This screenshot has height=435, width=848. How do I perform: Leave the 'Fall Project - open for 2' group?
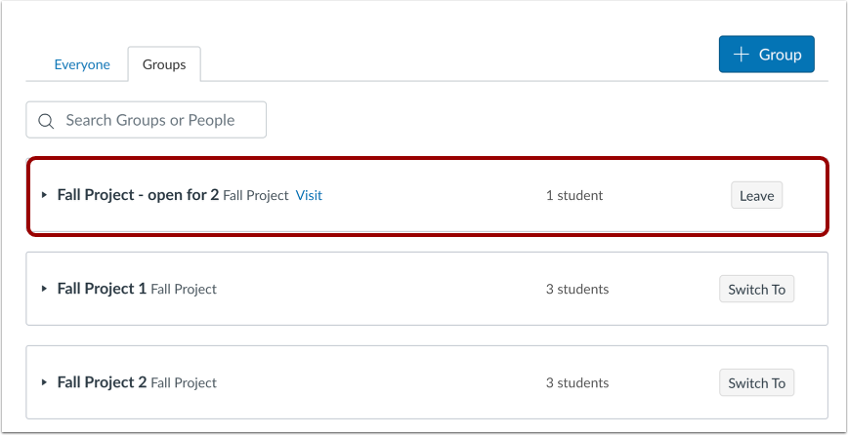tap(756, 195)
